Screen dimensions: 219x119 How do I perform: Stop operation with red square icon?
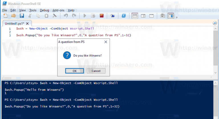click(x=102, y=16)
